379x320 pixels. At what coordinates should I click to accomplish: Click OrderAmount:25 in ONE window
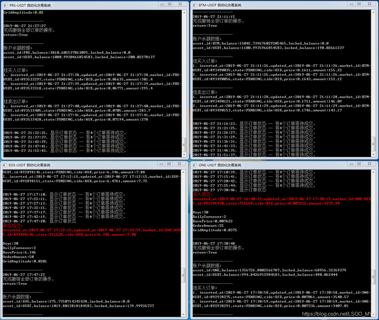(x=208, y=226)
